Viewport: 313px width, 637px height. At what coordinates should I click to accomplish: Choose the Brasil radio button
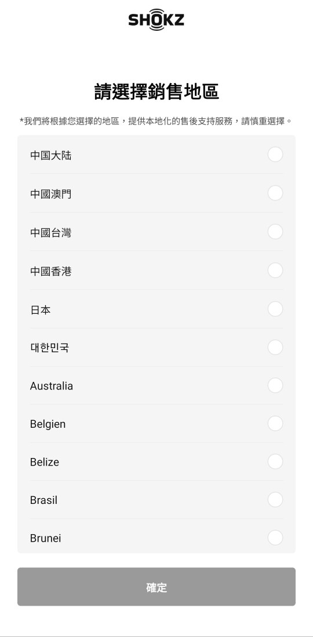click(275, 500)
